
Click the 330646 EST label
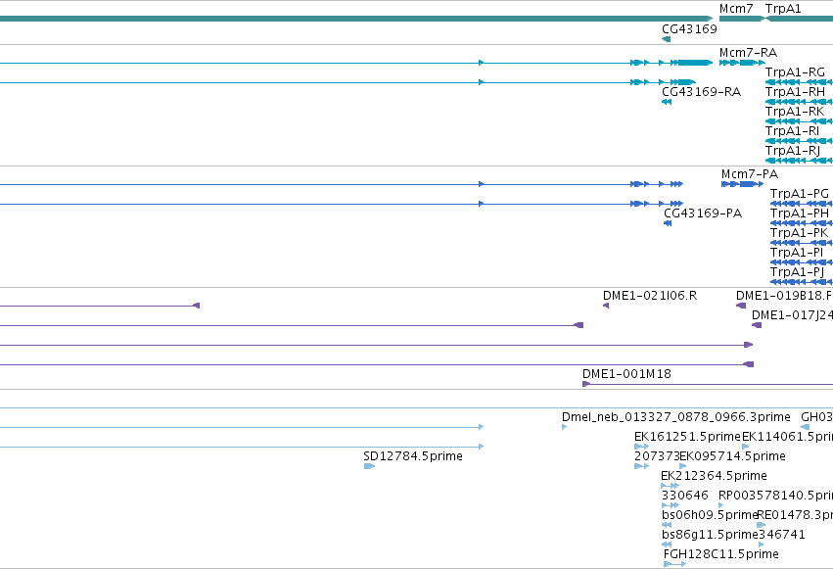[x=685, y=496]
